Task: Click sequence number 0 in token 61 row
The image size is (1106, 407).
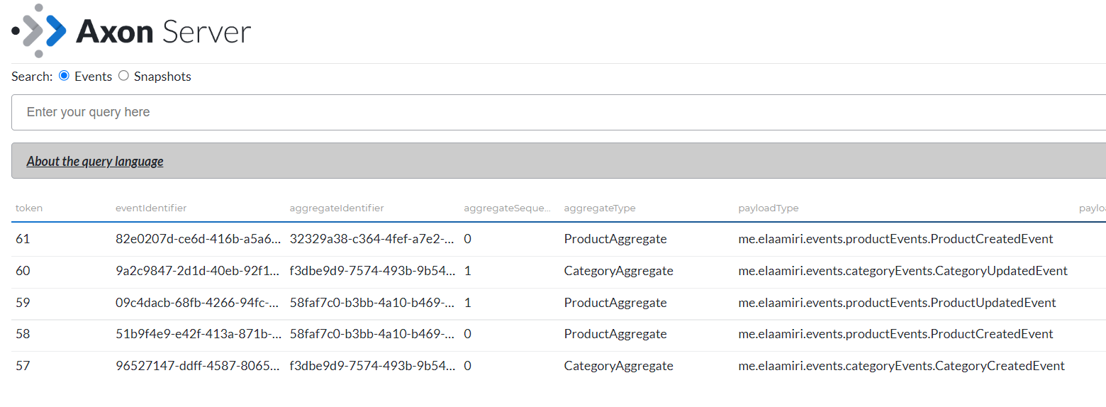Action: pos(467,239)
